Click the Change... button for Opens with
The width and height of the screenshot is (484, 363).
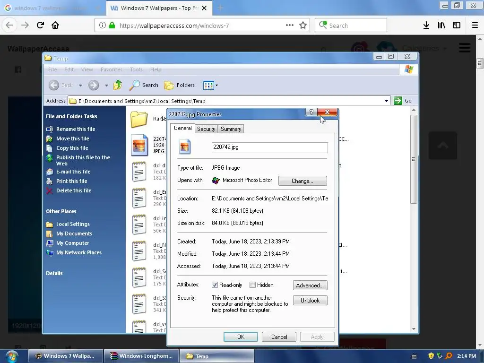coord(302,181)
